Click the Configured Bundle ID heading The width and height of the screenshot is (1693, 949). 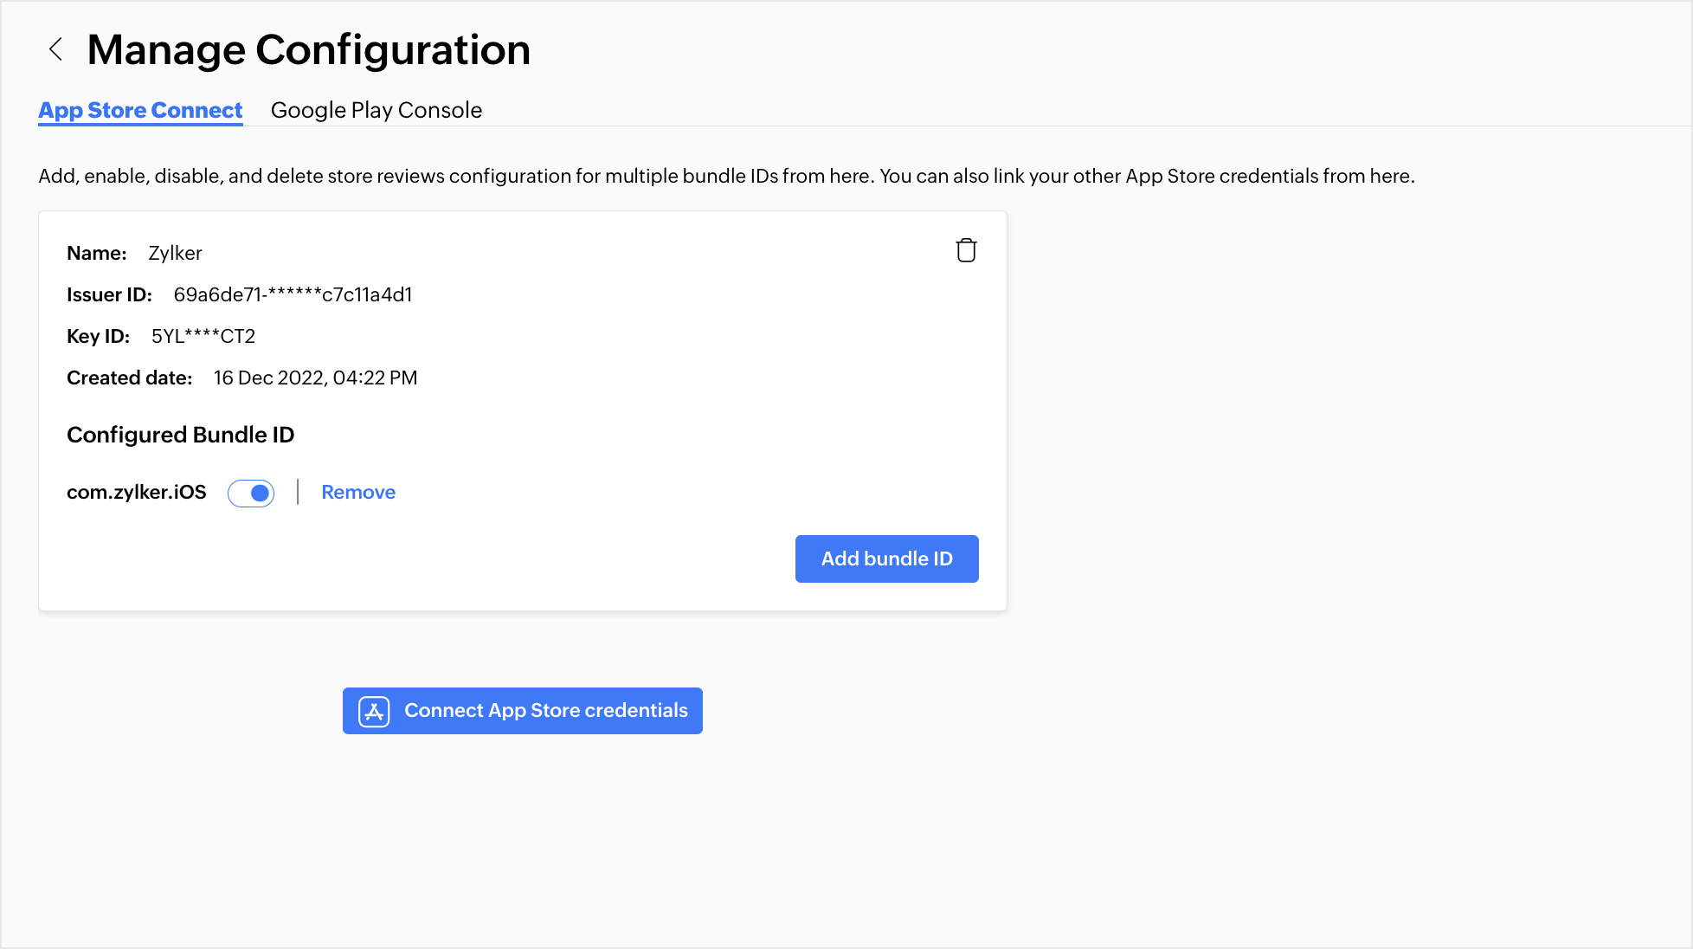point(180,435)
